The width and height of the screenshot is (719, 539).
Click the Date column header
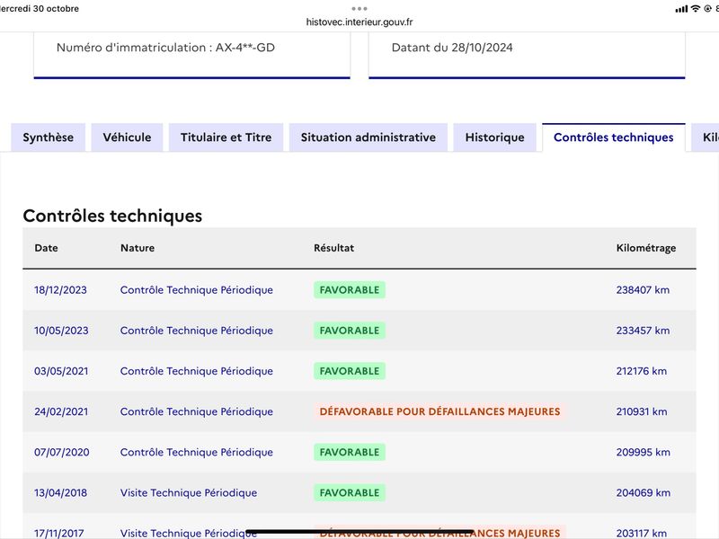click(47, 248)
